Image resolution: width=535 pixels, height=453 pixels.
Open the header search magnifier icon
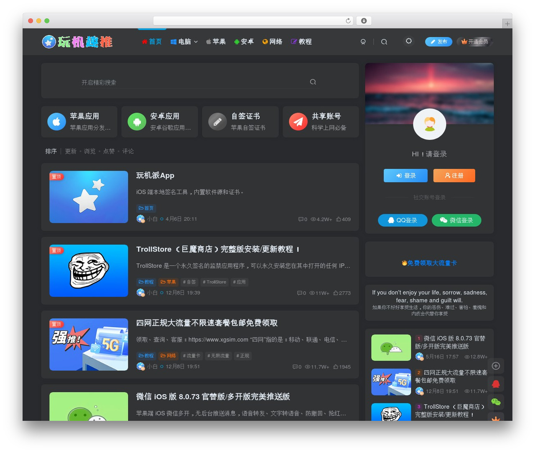coord(384,42)
